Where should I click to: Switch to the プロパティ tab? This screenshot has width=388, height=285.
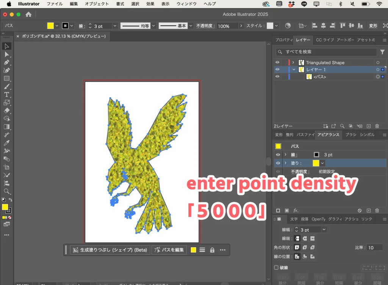point(283,40)
